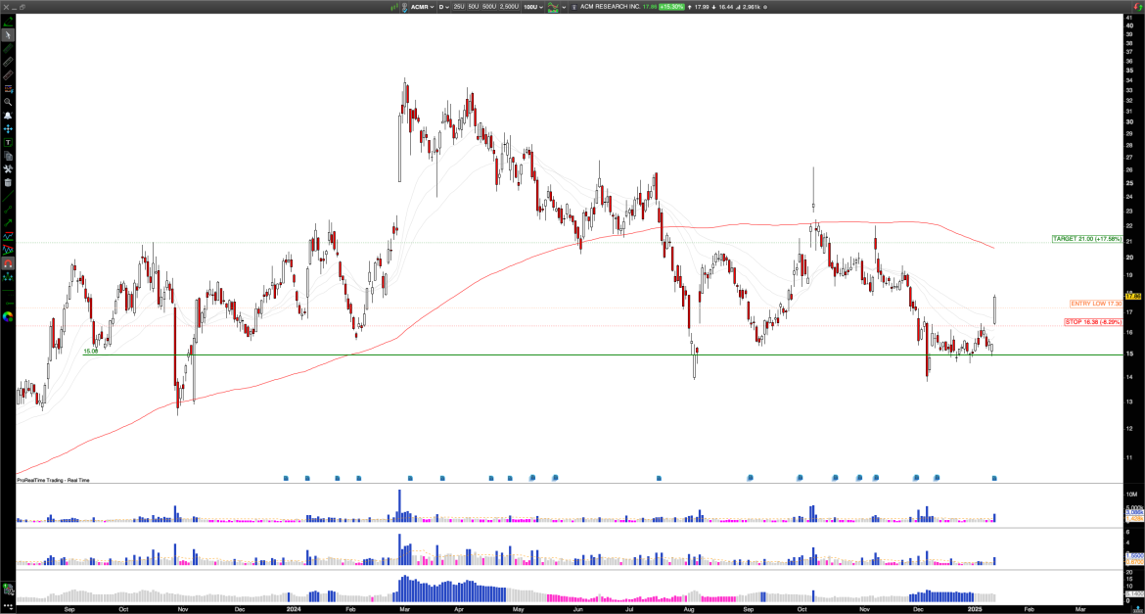Click the trash icon to delete drawings
Viewport: 1145px width, 614px height.
click(8, 183)
